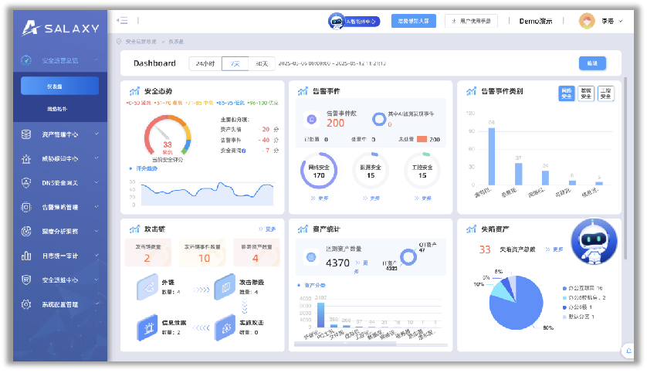
Task: Expand the 威胁感知中心 sidebar menu
Action: point(97,158)
